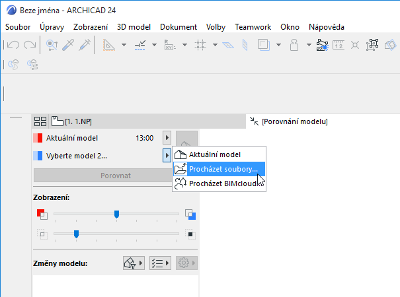Click blue overlay icon right of slider

190,214
